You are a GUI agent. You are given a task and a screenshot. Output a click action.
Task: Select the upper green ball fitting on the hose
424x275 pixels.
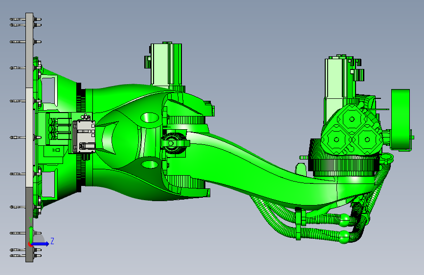[x=344, y=220]
